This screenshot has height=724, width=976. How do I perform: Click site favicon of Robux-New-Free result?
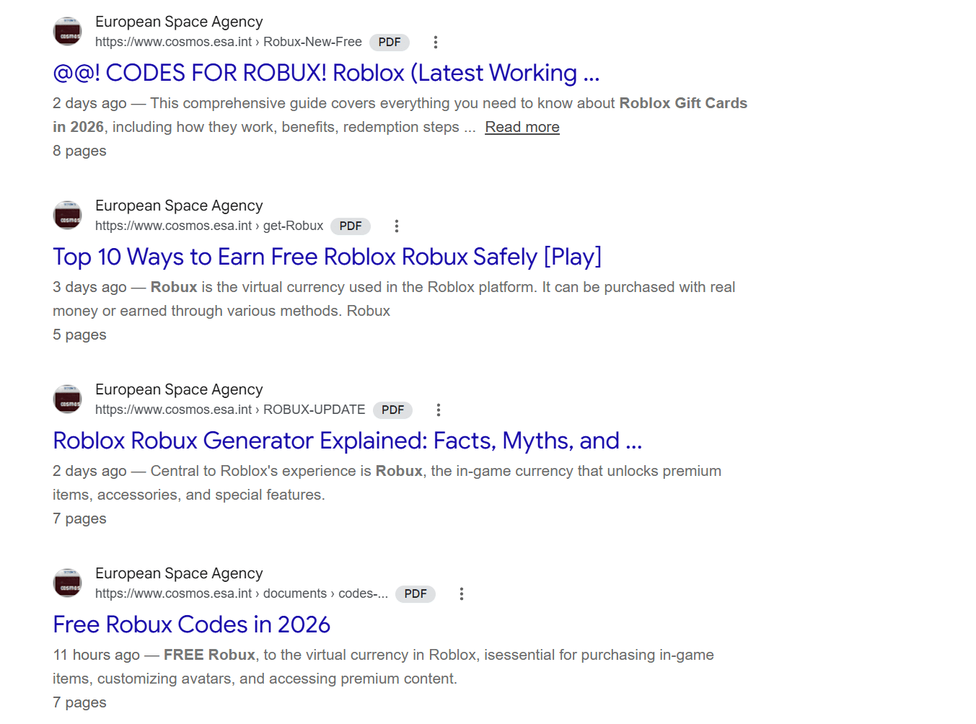[68, 31]
